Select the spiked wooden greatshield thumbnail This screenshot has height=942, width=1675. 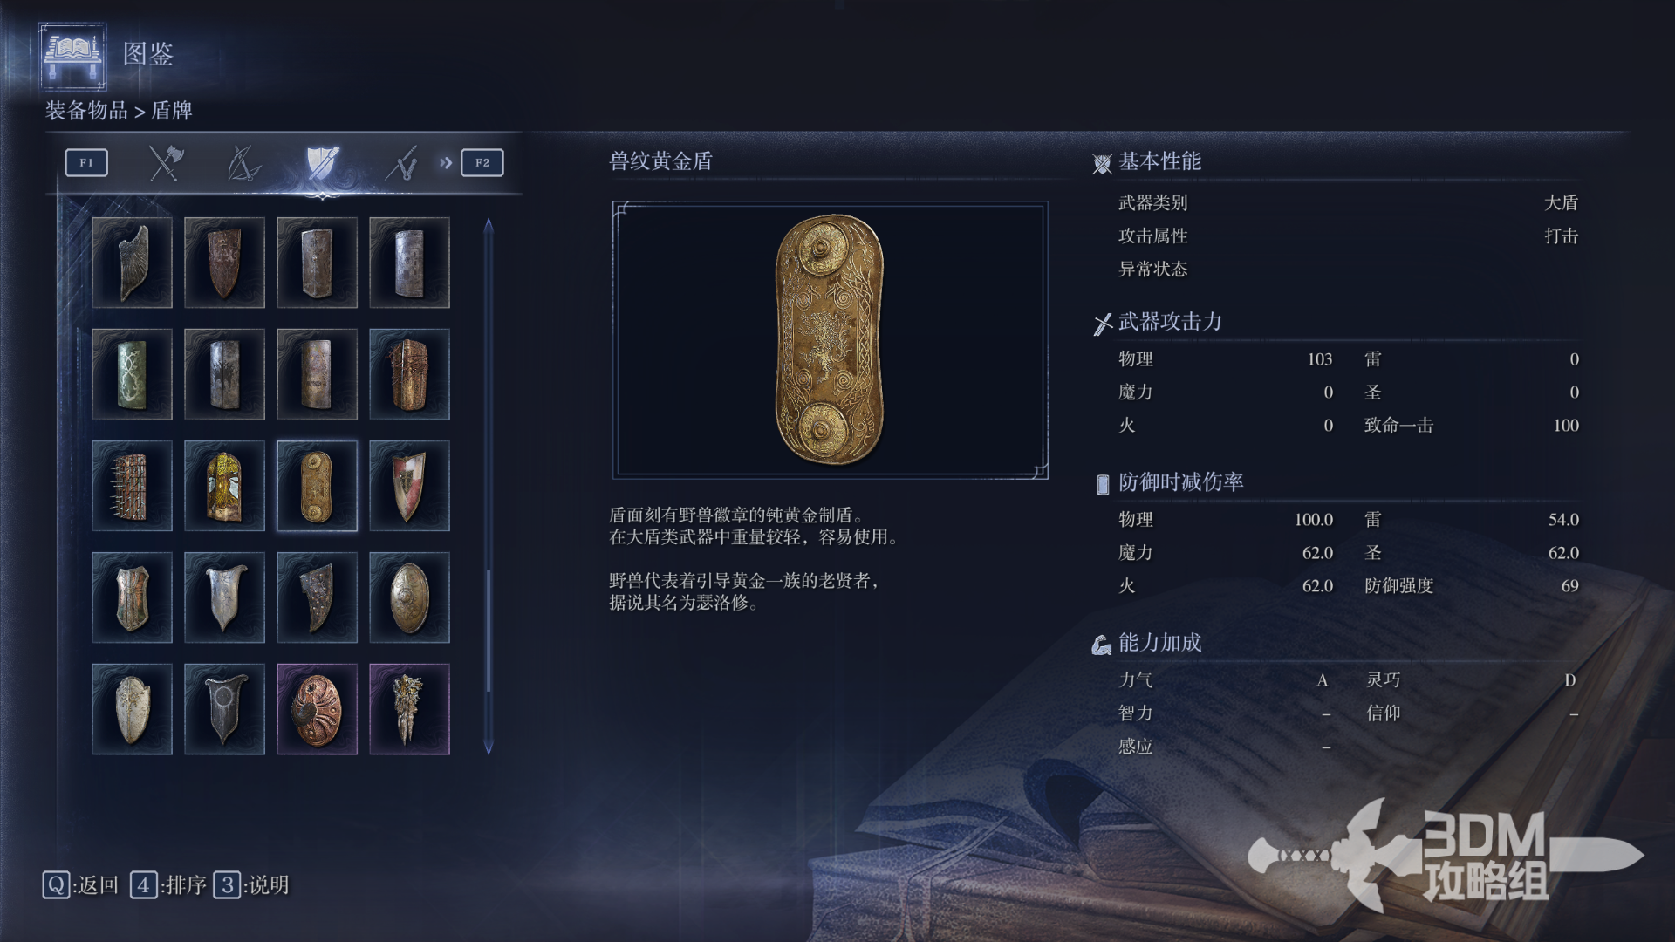(132, 486)
